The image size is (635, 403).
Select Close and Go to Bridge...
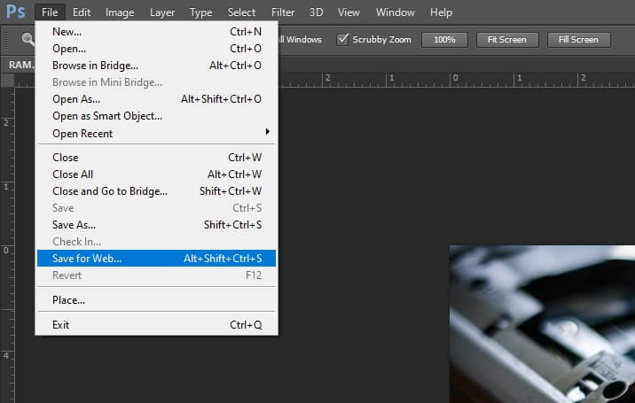pos(157,191)
